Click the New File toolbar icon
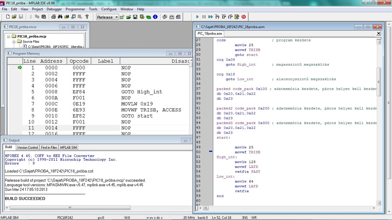The width and height of the screenshot is (392, 220). [x=8, y=17]
